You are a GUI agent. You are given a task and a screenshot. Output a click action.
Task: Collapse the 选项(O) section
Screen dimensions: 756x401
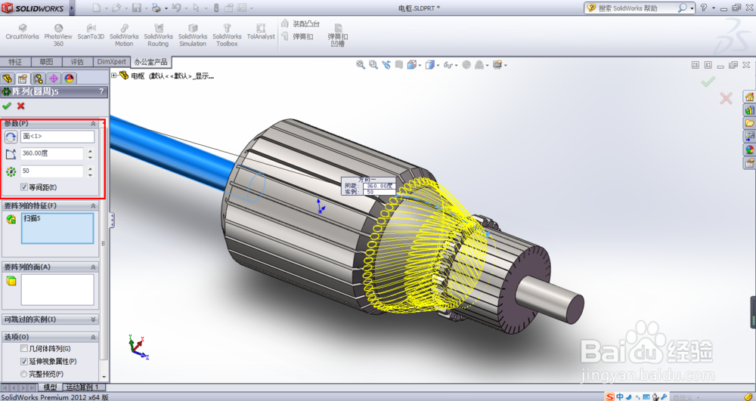click(93, 337)
